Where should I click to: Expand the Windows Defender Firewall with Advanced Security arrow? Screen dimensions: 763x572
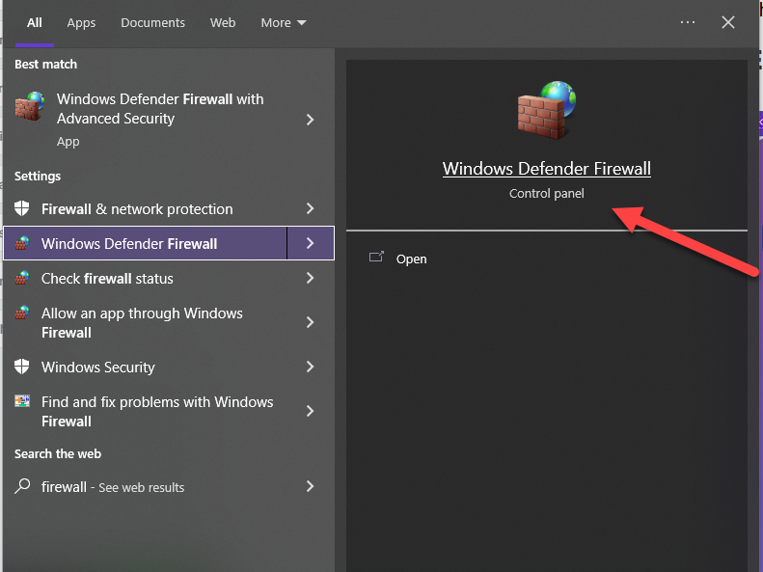point(310,120)
